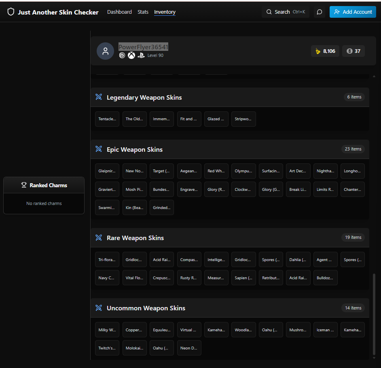Click Just Another Skin Checker title

58,12
